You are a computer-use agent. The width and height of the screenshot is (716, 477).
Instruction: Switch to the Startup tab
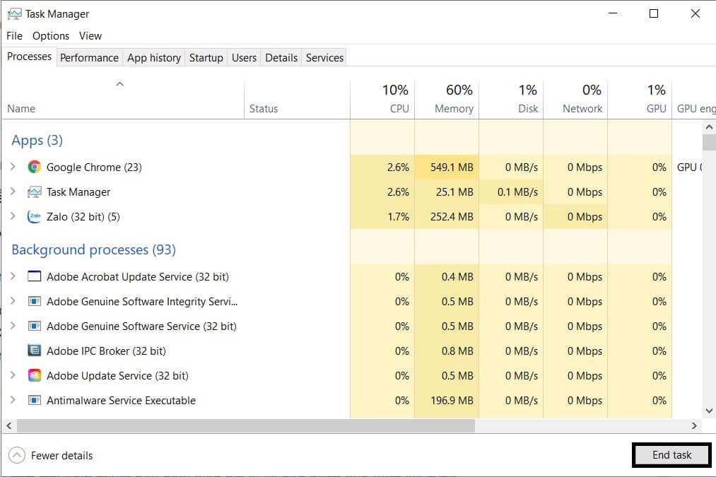click(x=206, y=57)
